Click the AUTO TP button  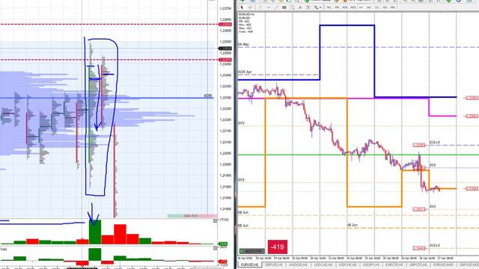click(252, 251)
